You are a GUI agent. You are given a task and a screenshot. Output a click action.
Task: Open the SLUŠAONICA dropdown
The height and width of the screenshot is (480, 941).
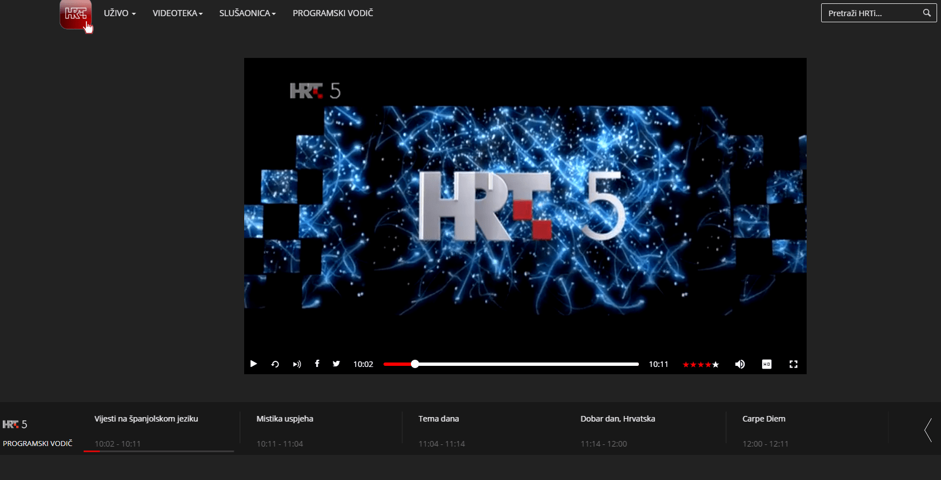(x=248, y=13)
